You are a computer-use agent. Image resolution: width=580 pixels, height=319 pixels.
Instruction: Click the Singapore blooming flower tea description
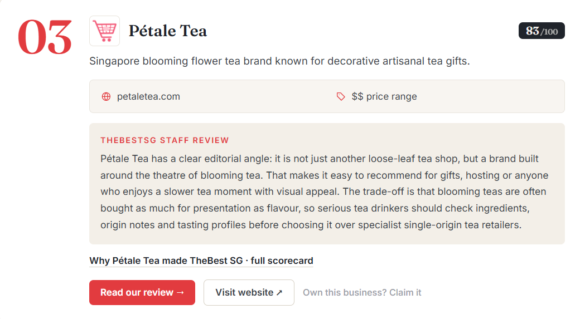pyautogui.click(x=279, y=61)
